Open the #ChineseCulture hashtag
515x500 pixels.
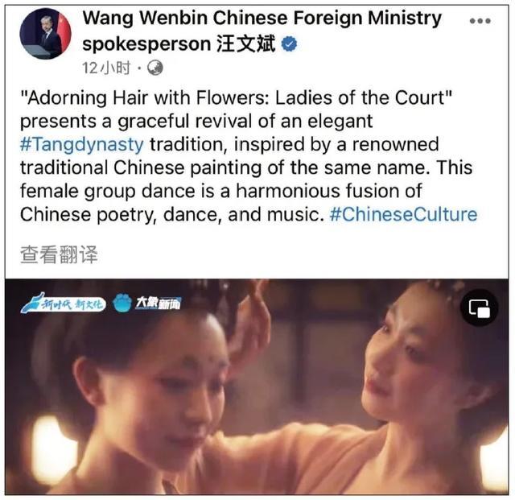[403, 215]
